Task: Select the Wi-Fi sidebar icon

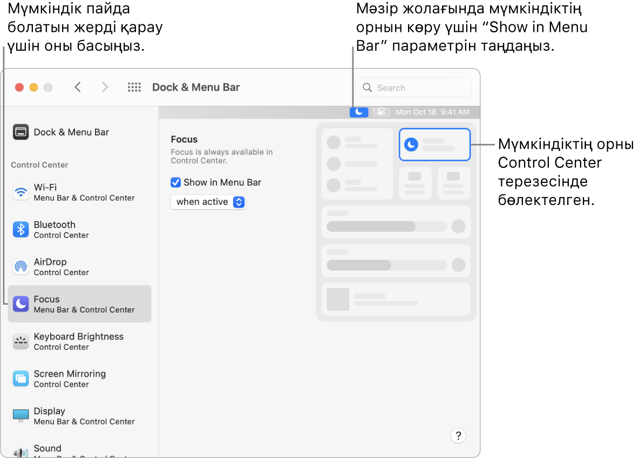Action: pos(20,192)
